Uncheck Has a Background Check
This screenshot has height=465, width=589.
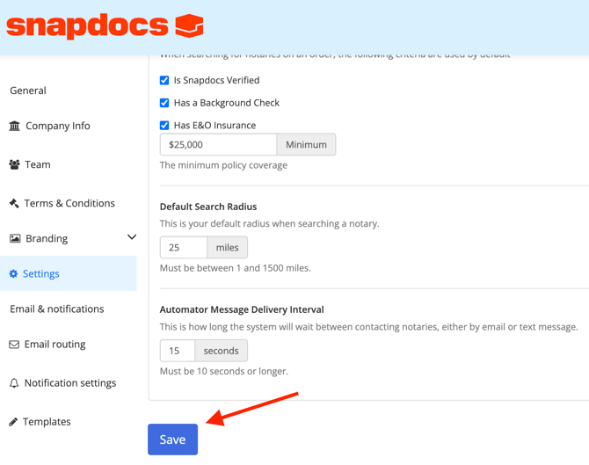(x=164, y=103)
